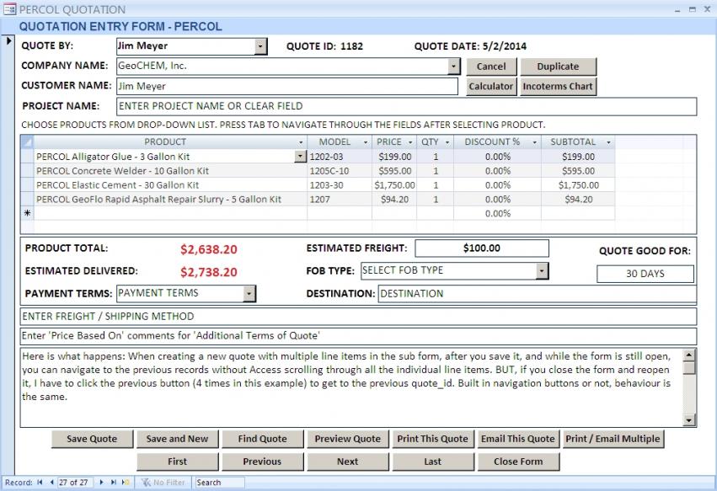
Task: Click the notes memo text area
Action: [351, 387]
